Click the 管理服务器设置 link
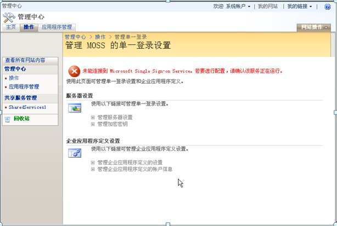This screenshot has height=226, width=337. (115, 118)
